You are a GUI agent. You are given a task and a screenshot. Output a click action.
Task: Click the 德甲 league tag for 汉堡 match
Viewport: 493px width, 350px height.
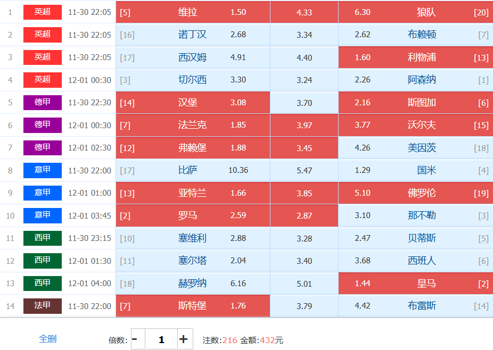[43, 102]
